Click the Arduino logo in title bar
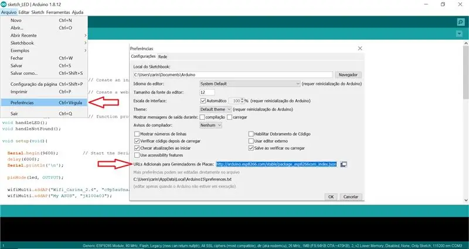Screen dimensions: 469x249 tap(4, 4)
